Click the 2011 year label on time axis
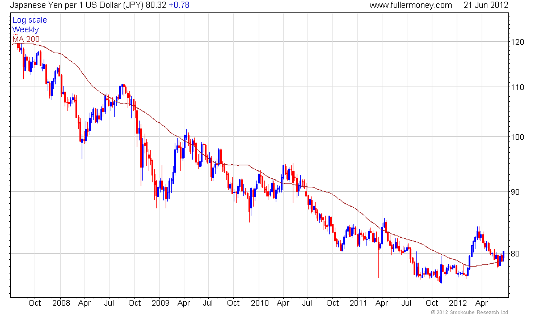 358,303
